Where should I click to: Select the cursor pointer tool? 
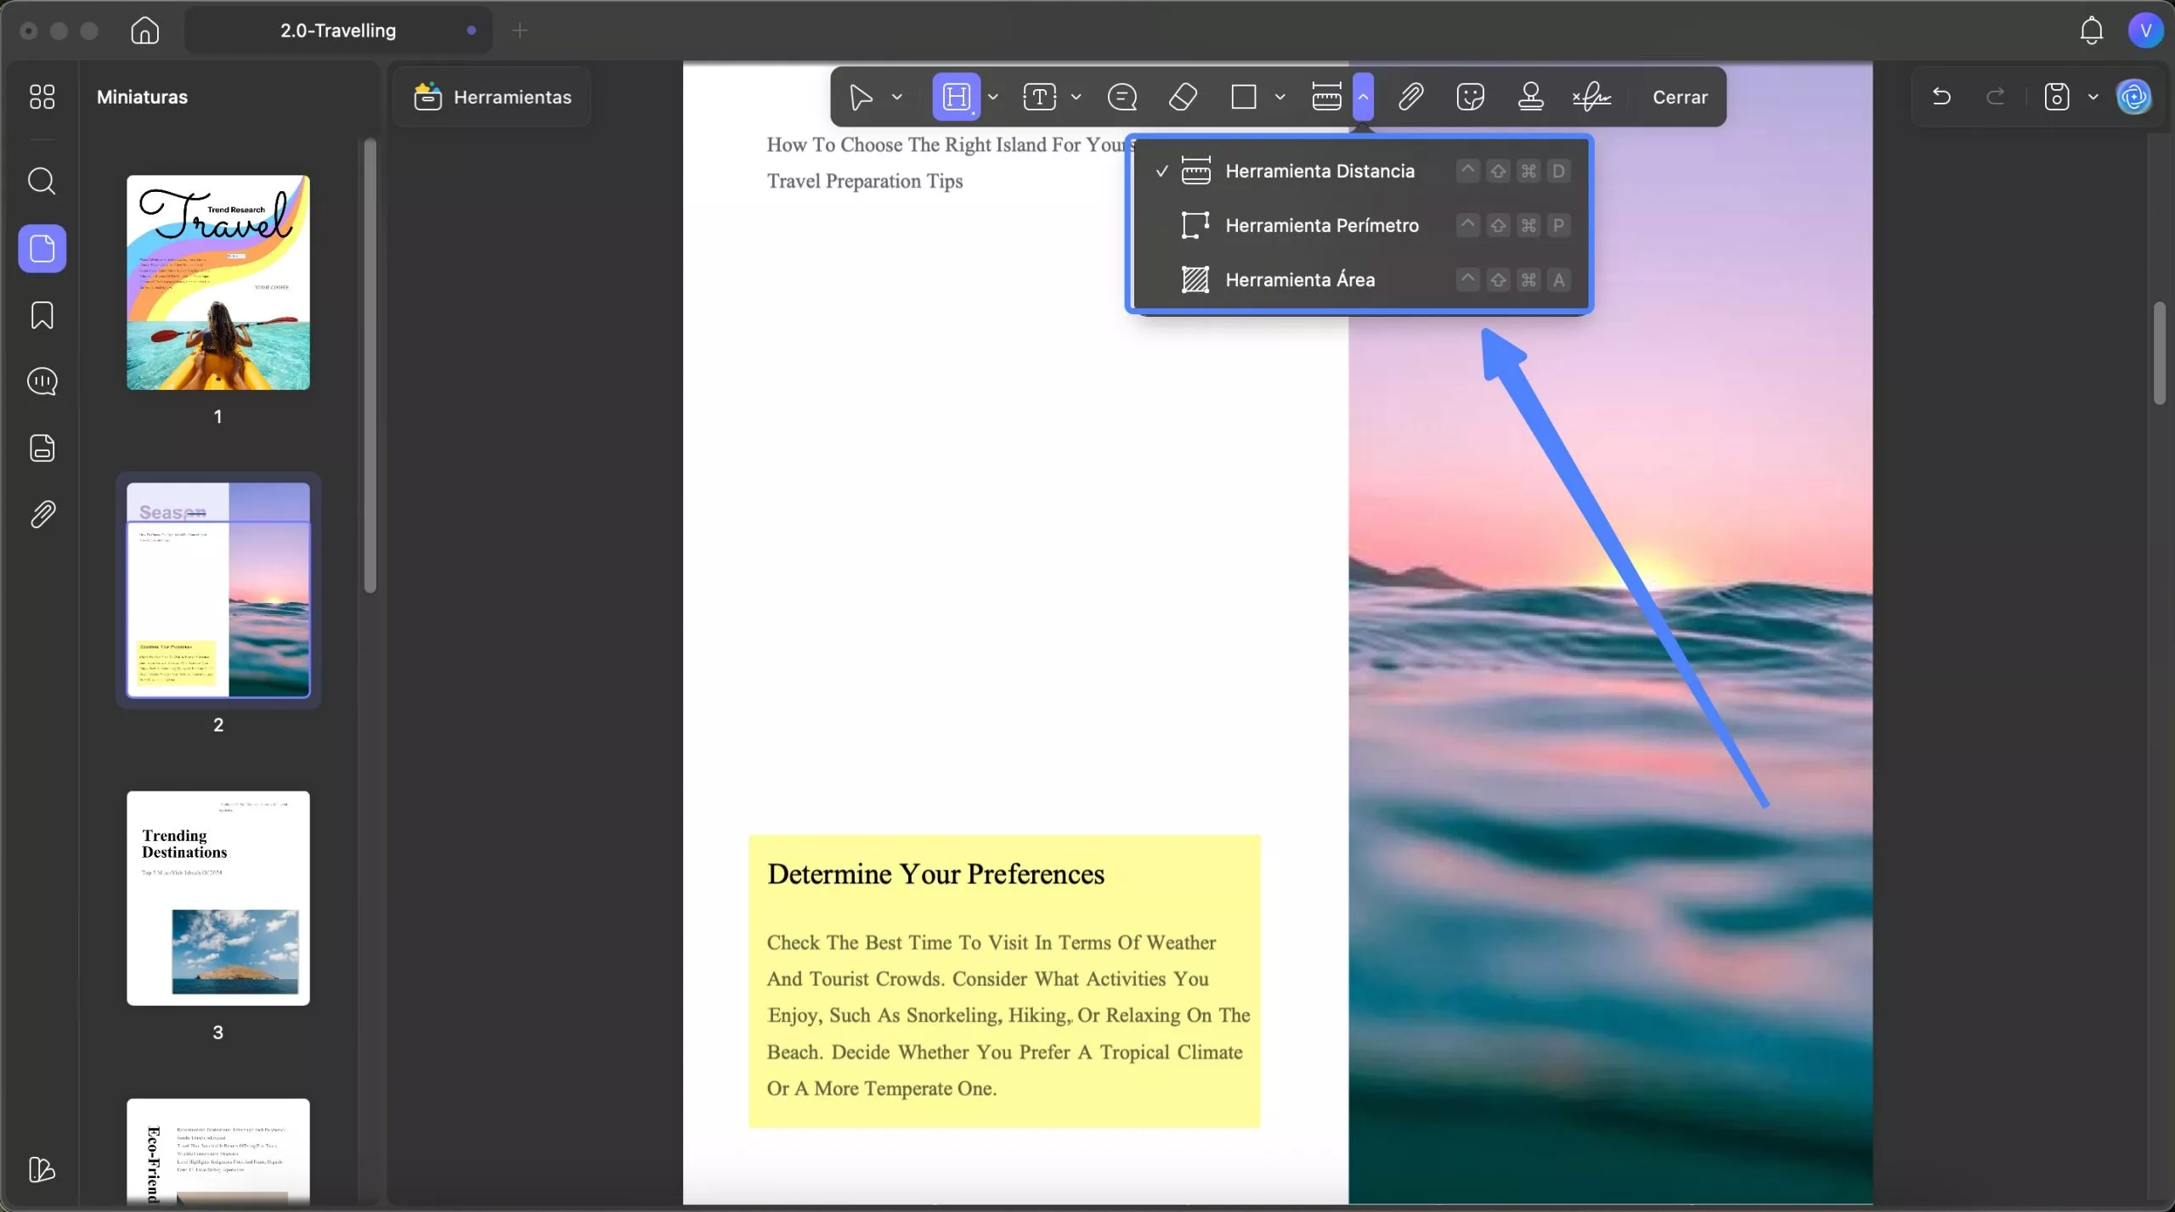coord(861,97)
